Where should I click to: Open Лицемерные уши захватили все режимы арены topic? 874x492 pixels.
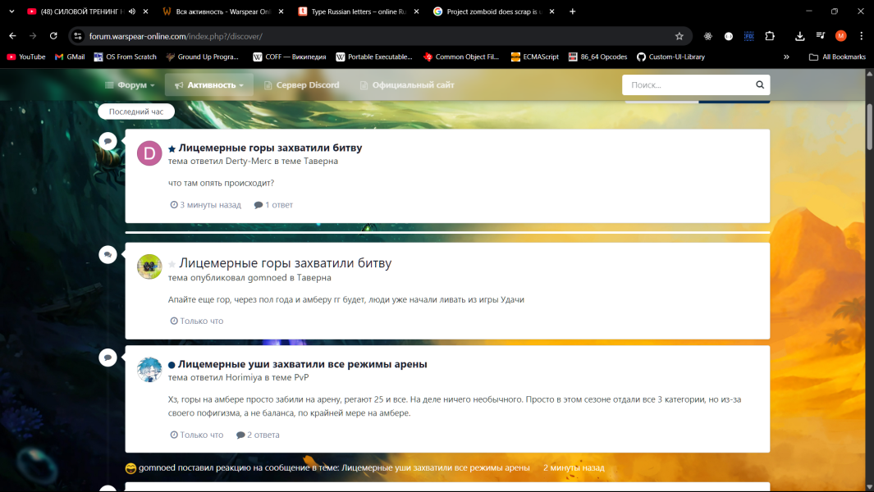(303, 364)
